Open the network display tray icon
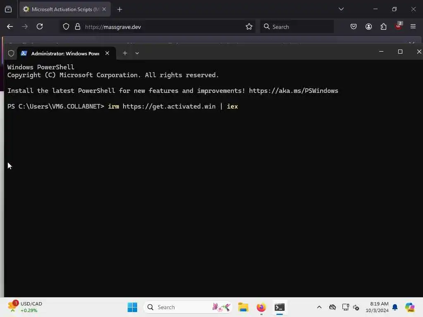Viewport: 423px width, 317px height. [x=345, y=307]
